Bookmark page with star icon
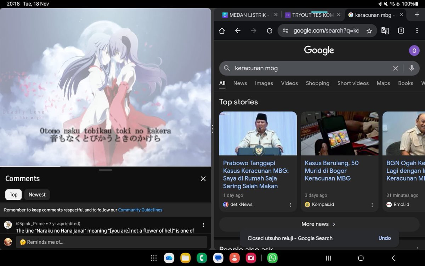425x266 pixels. (369, 31)
